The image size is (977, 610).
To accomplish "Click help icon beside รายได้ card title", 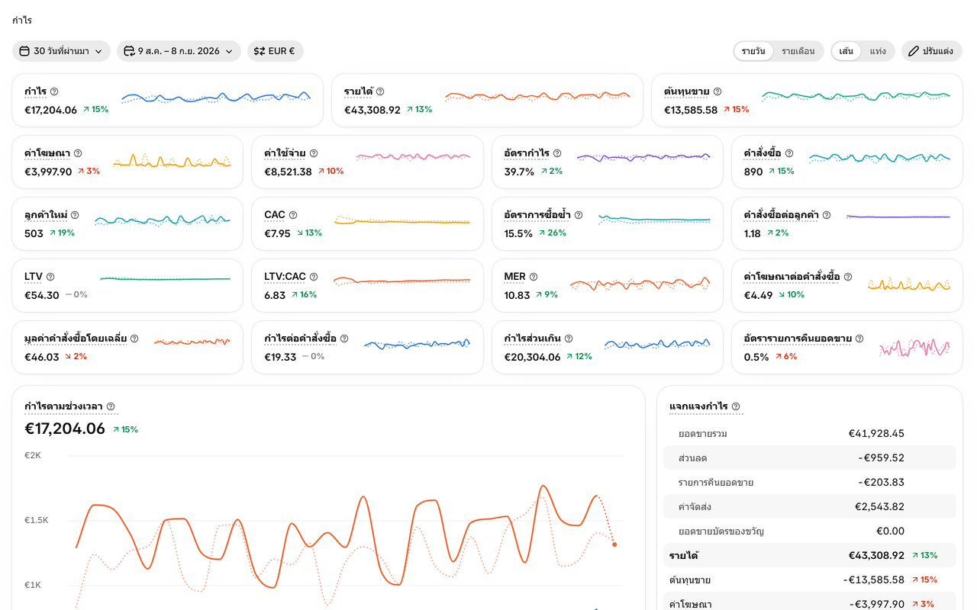I will (x=380, y=91).
